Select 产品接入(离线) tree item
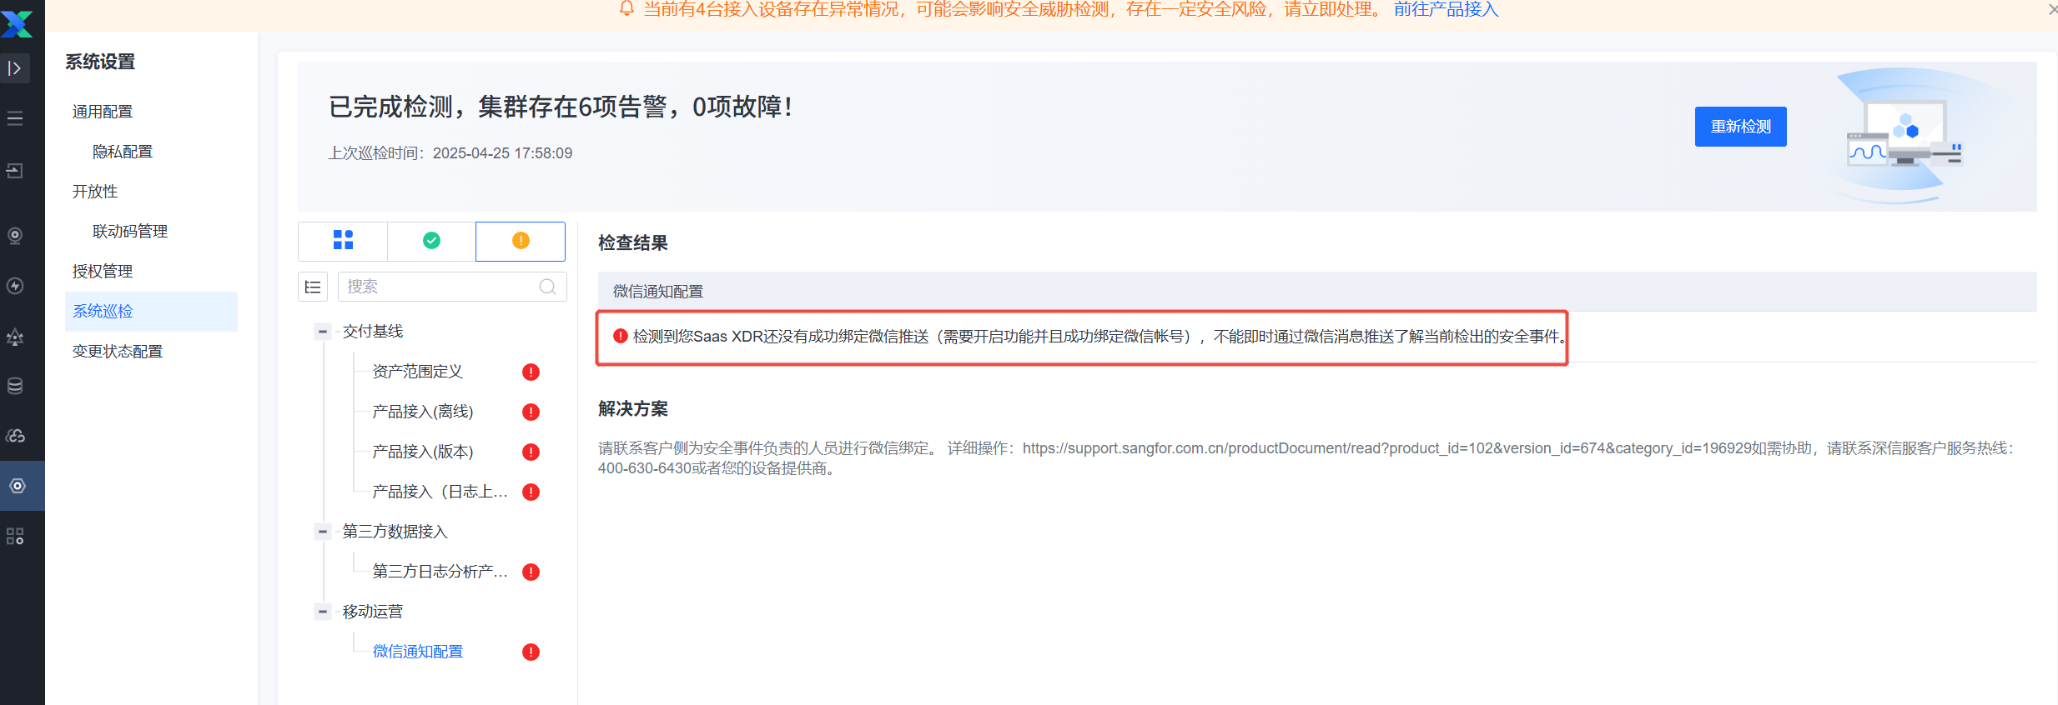This screenshot has width=2058, height=705. pos(423,412)
